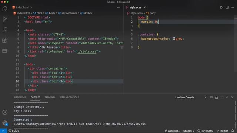Click div.box breadcrumb item

pos(88,13)
